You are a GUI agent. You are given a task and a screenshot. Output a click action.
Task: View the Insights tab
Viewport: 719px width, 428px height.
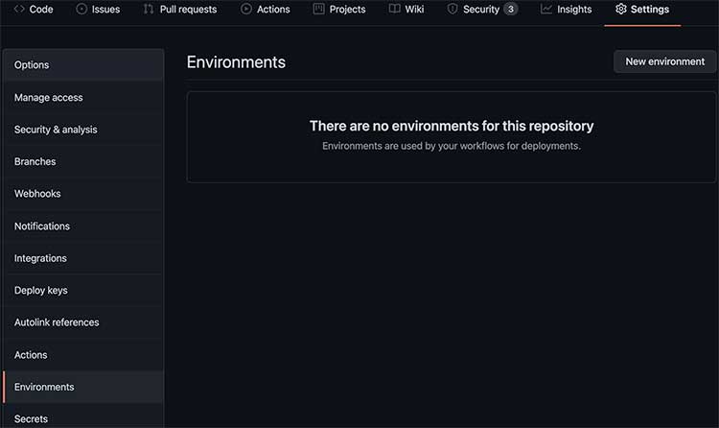tap(567, 10)
